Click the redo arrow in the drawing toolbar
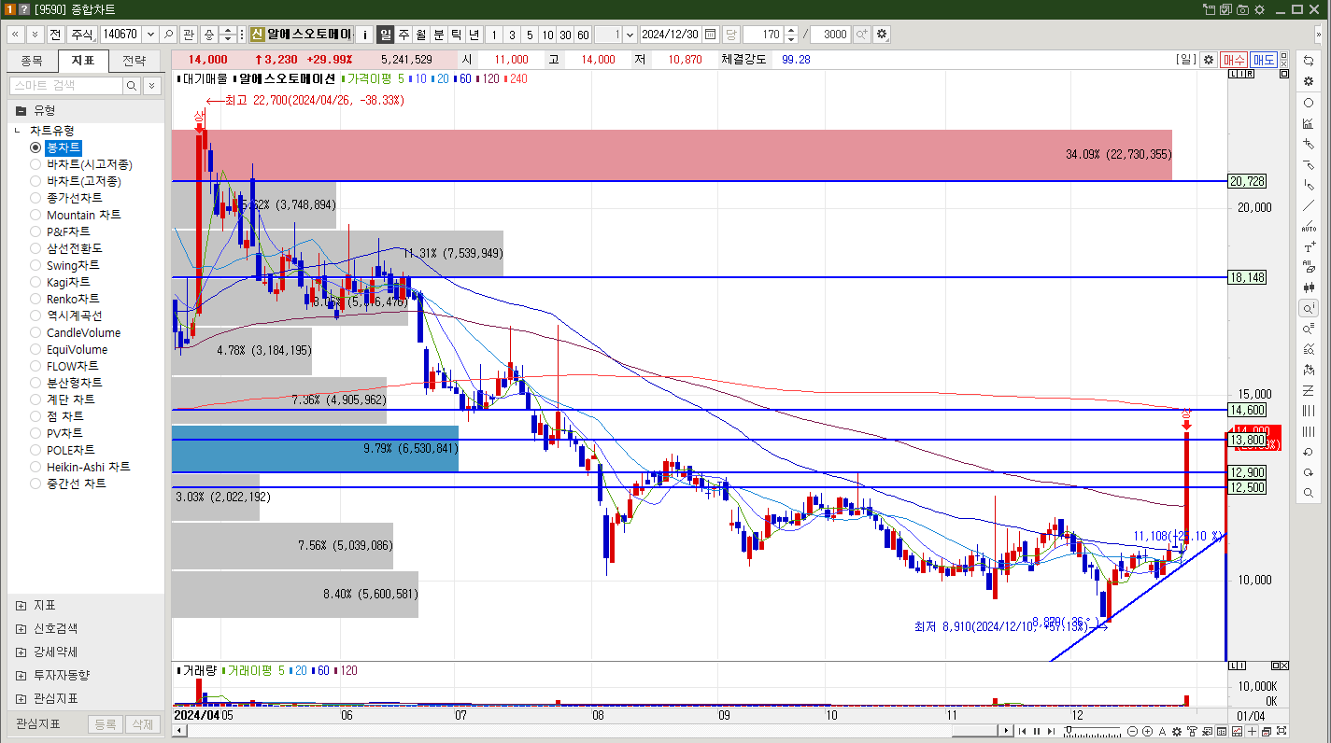 (1309, 472)
